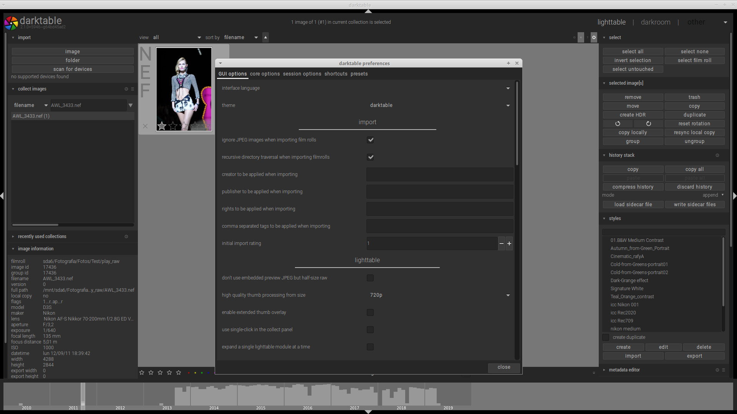Viewport: 737px width, 414px height.
Task: Hide top panel using top arrow
Action: click(368, 11)
